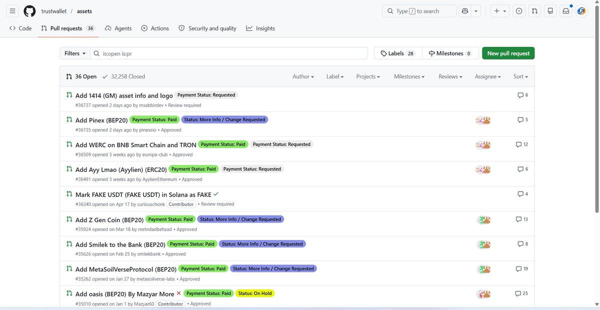This screenshot has width=600, height=310.
Task: Show the 32,258 Closed pull requests
Action: (123, 76)
